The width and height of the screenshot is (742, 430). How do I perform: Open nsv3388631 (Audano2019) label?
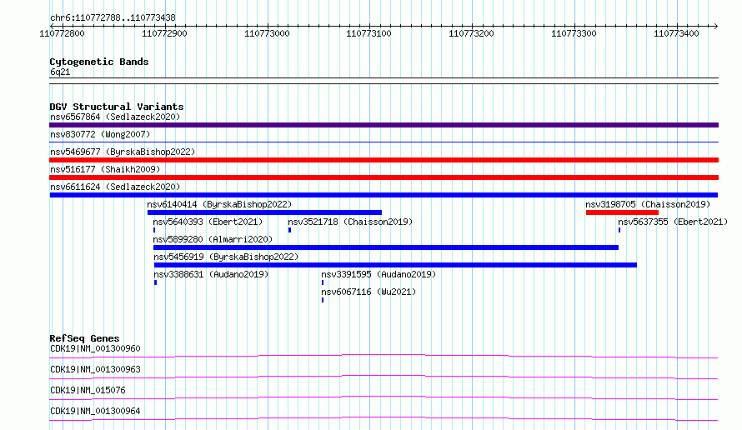(x=211, y=274)
